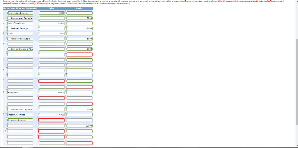Select the debit field showing 19000
298x148 pixels.
coord(52,23)
